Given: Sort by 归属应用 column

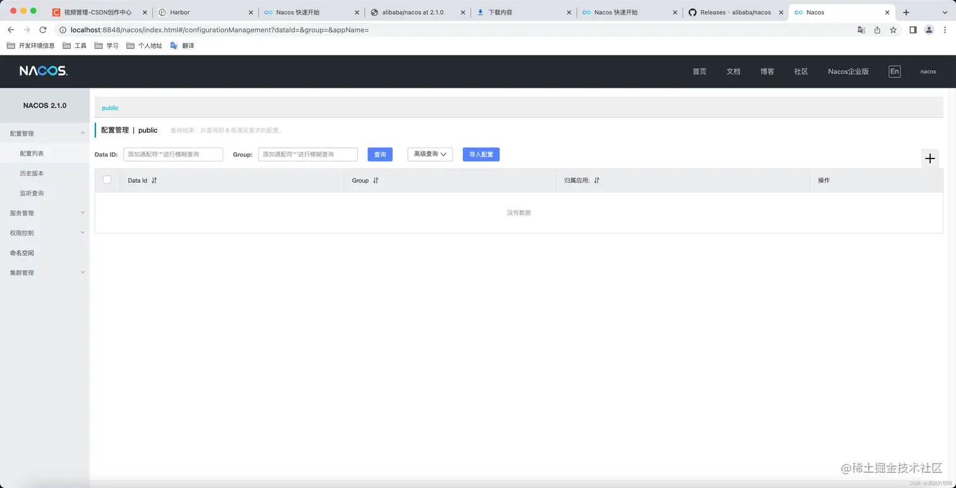Looking at the screenshot, I should [x=597, y=181].
